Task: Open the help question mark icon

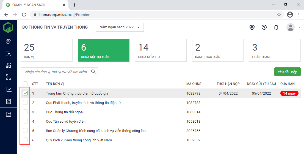Action: coord(264,27)
